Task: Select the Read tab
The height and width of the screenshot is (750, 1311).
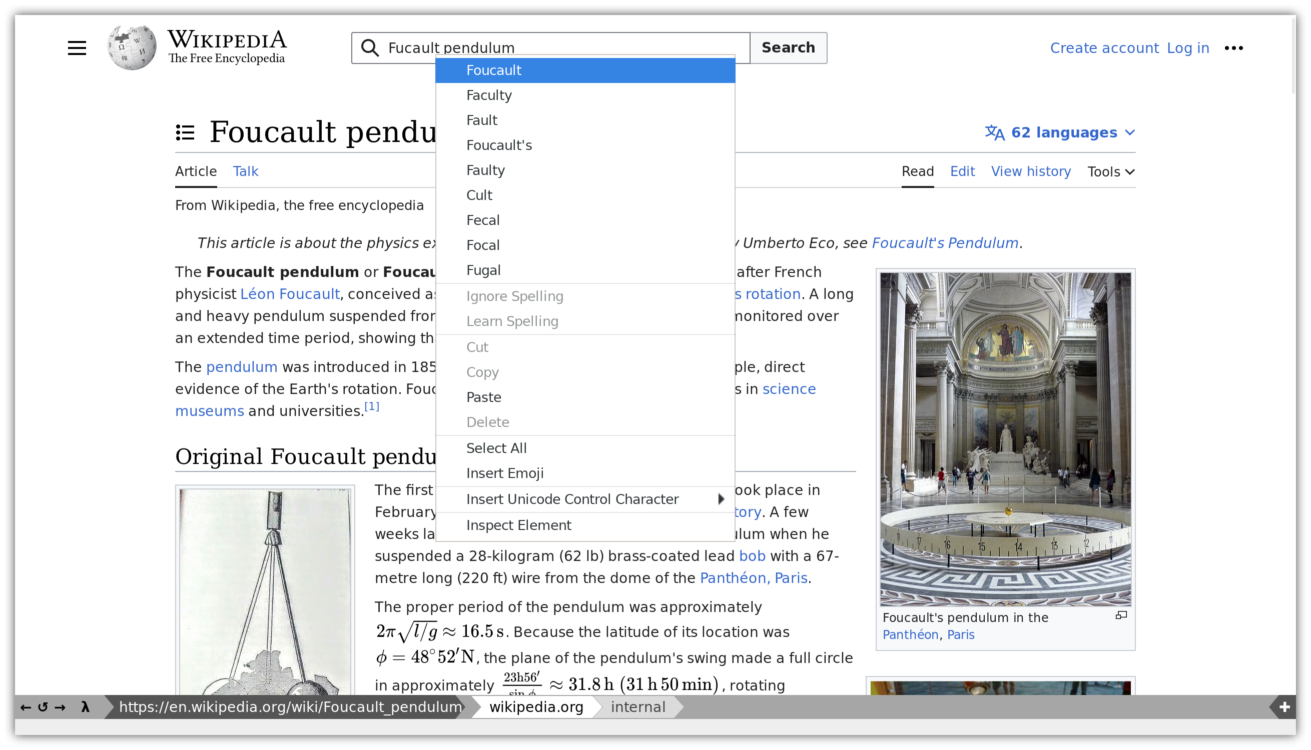Action: coord(917,171)
